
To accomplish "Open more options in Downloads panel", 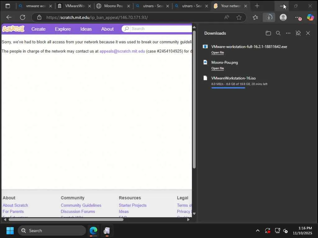I will tap(288, 33).
